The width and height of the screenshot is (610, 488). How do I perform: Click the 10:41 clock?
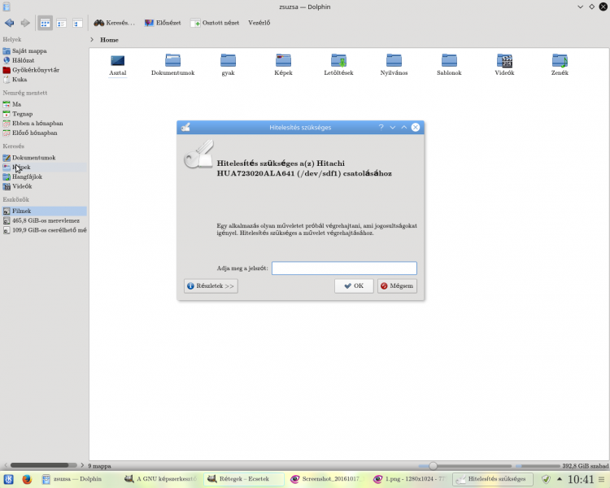(x=582, y=479)
